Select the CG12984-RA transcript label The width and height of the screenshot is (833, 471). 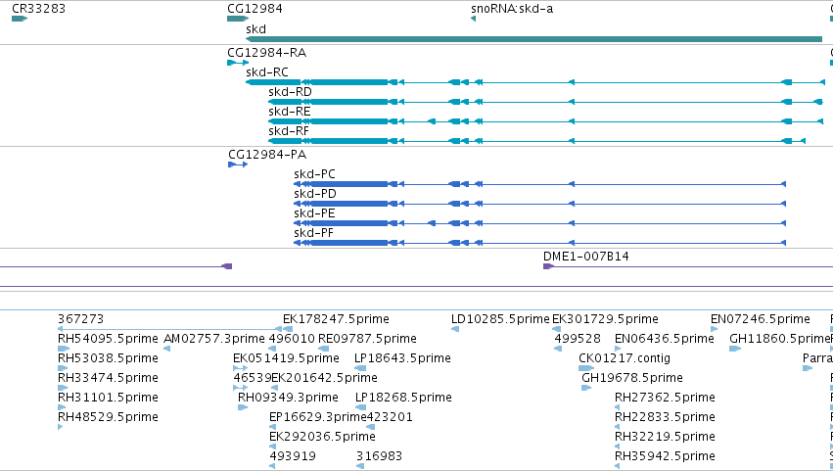tap(266, 53)
